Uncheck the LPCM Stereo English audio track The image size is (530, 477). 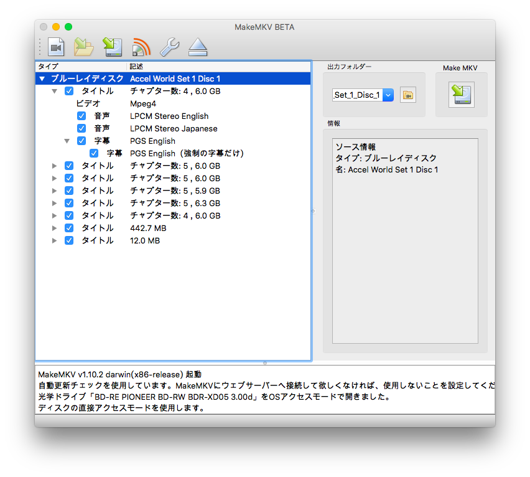(x=81, y=116)
